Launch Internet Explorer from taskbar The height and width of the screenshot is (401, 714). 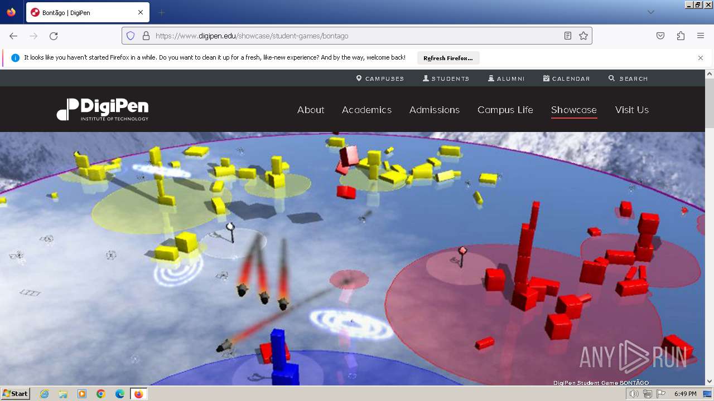point(44,394)
